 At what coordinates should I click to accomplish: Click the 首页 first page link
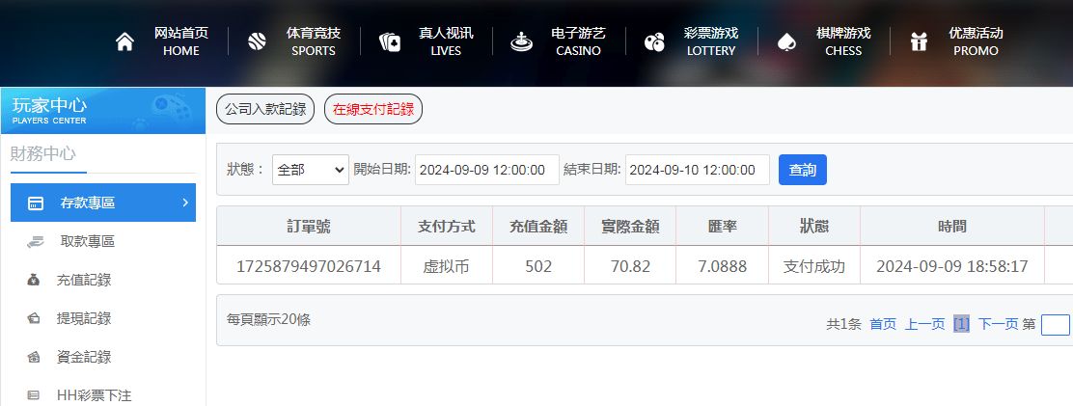point(883,324)
